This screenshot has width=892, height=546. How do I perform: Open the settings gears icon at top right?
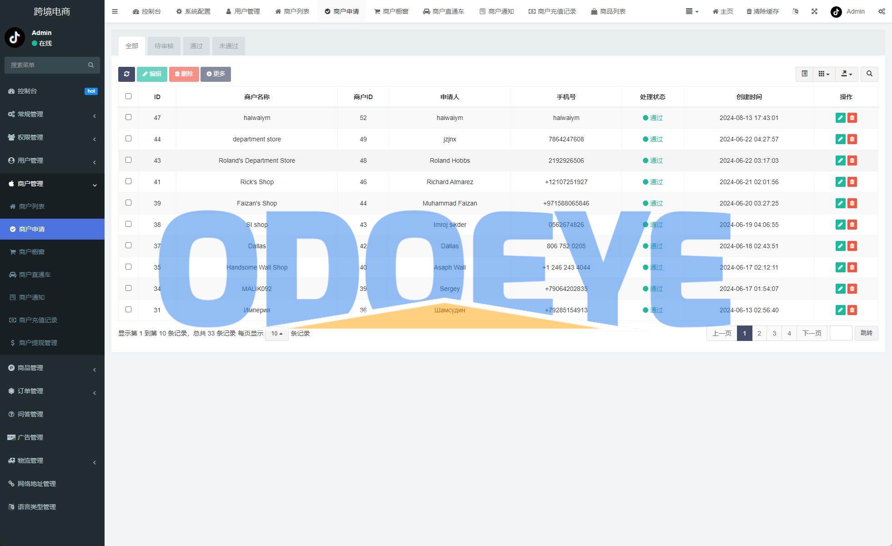click(x=882, y=11)
